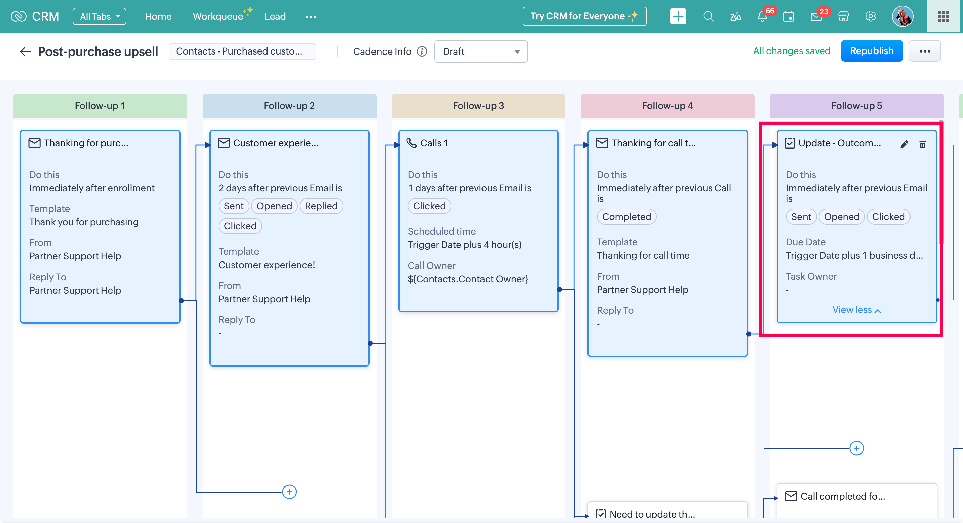The width and height of the screenshot is (963, 523).
Task: Collapse the card with View less
Action: tap(856, 310)
